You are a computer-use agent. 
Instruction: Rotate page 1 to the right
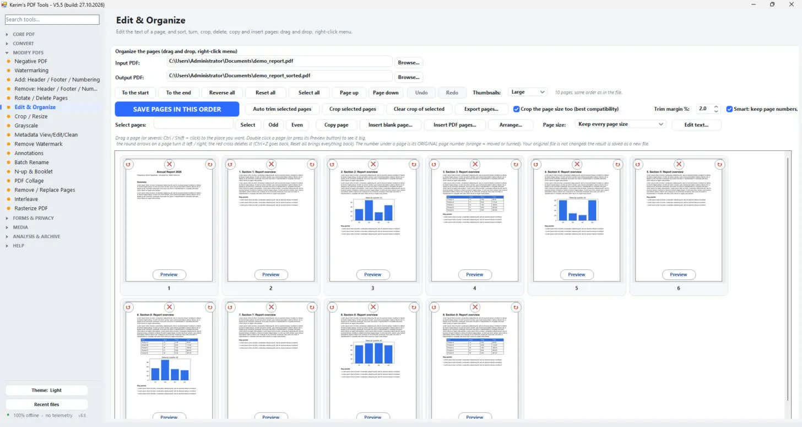(x=210, y=164)
